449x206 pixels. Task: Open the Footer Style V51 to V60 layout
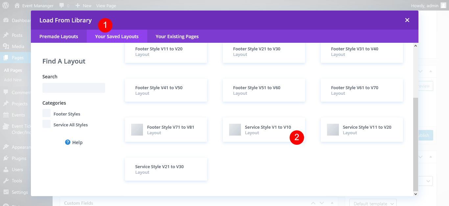[264, 90]
